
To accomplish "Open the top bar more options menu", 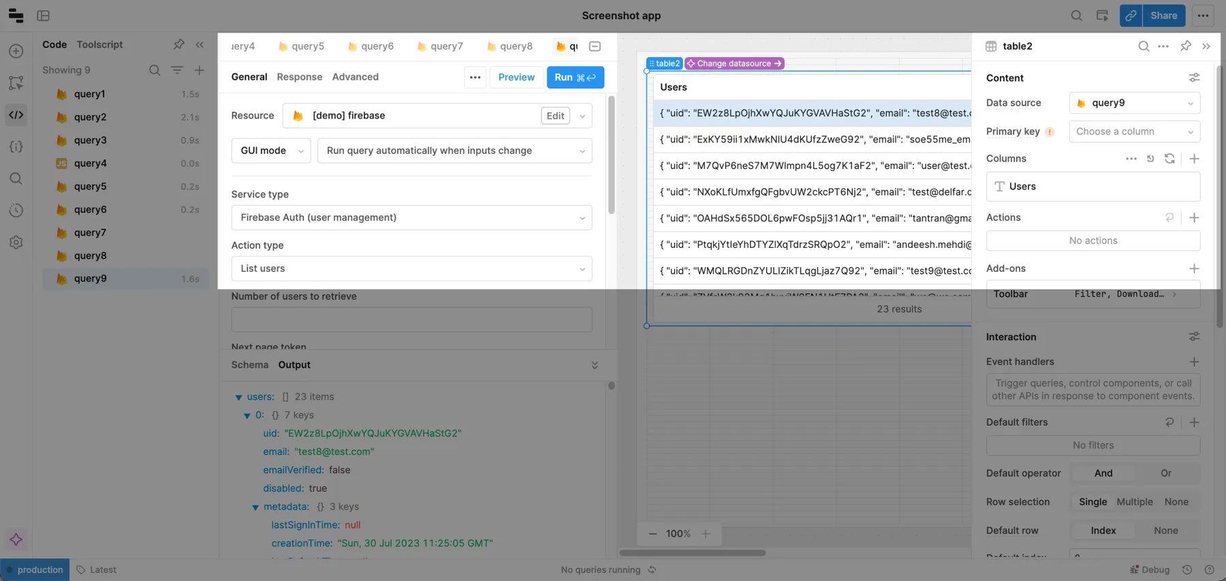I will 1203,15.
